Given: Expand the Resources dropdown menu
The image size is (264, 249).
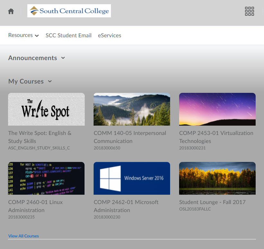Looking at the screenshot, I should (x=23, y=35).
